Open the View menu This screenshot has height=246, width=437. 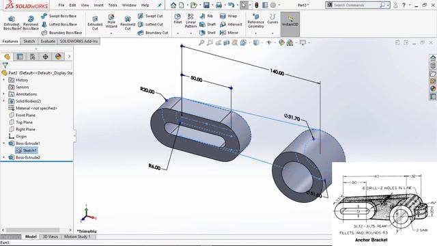coord(85,5)
